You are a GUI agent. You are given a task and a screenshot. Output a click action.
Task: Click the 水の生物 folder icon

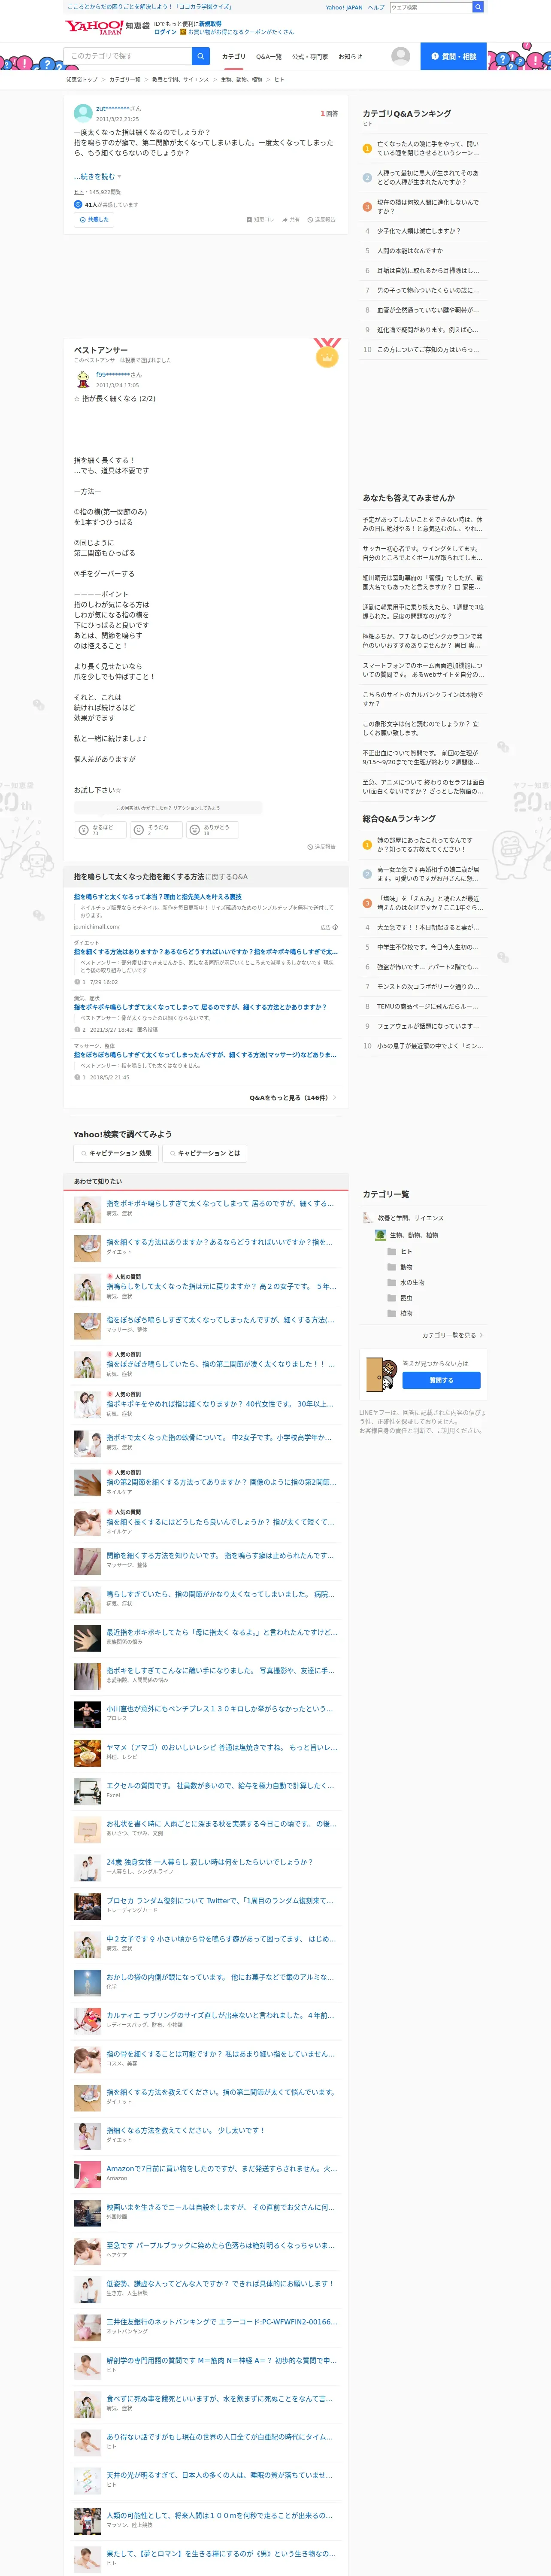(x=391, y=1282)
